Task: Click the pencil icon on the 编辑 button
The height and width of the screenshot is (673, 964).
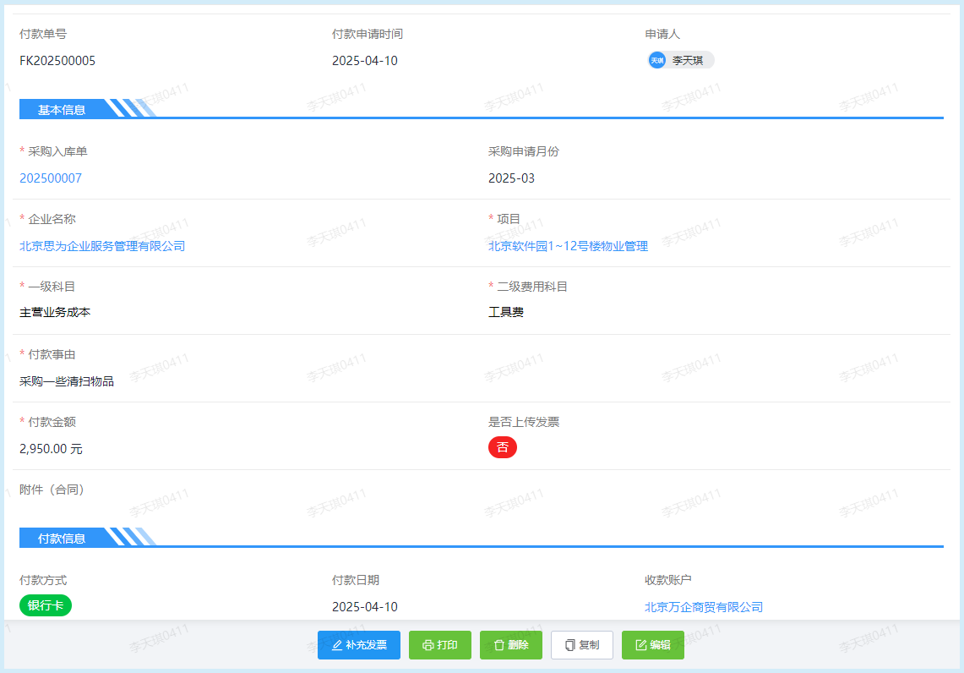Action: coord(639,644)
